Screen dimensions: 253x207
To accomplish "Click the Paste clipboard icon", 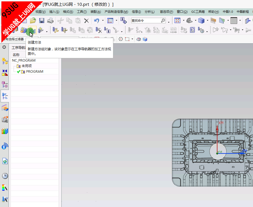I will (x=78, y=21).
